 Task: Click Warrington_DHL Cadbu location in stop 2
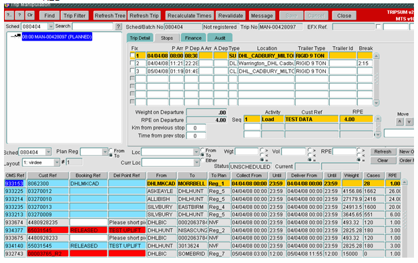click(x=266, y=63)
